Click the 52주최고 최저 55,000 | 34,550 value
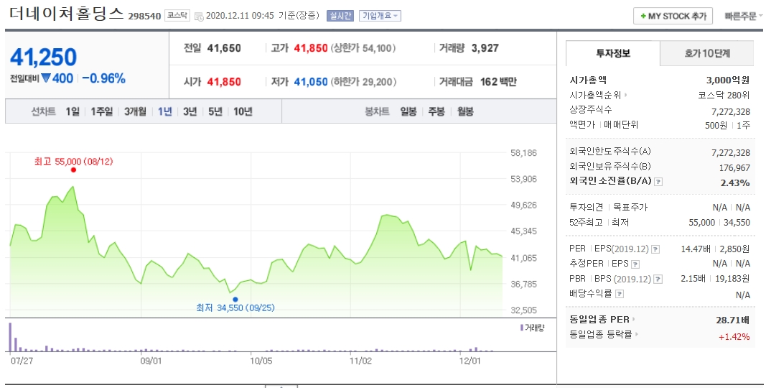766x388 pixels. pos(719,222)
